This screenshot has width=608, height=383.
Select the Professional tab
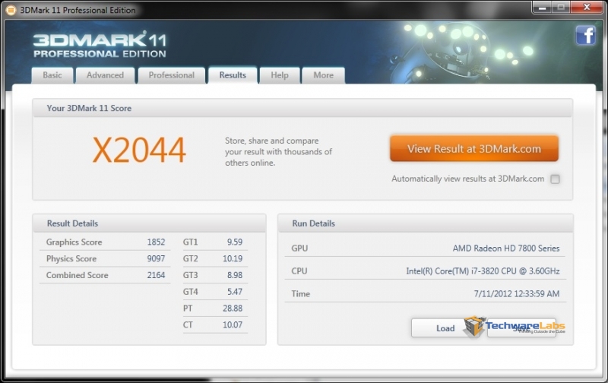pyautogui.click(x=172, y=75)
